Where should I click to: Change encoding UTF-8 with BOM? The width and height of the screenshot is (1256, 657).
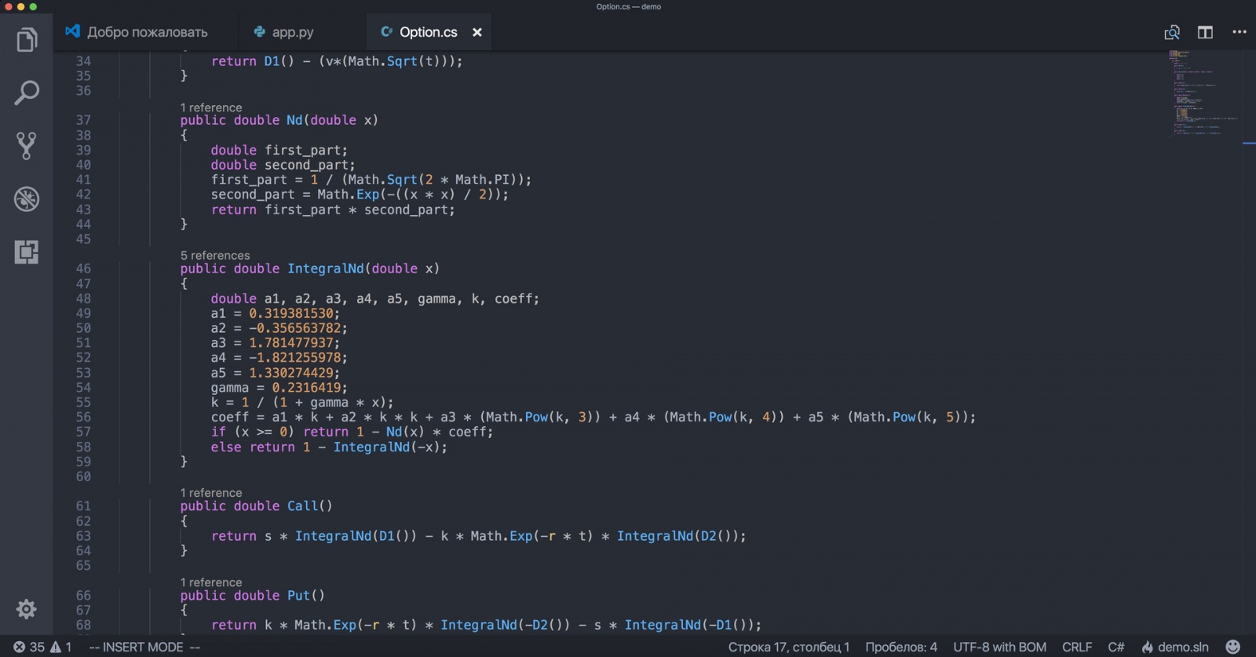(999, 648)
